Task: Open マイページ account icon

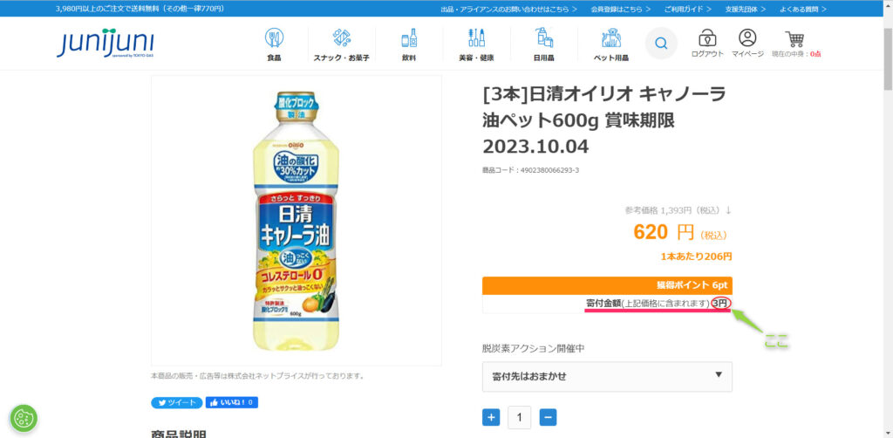Action: (x=747, y=38)
